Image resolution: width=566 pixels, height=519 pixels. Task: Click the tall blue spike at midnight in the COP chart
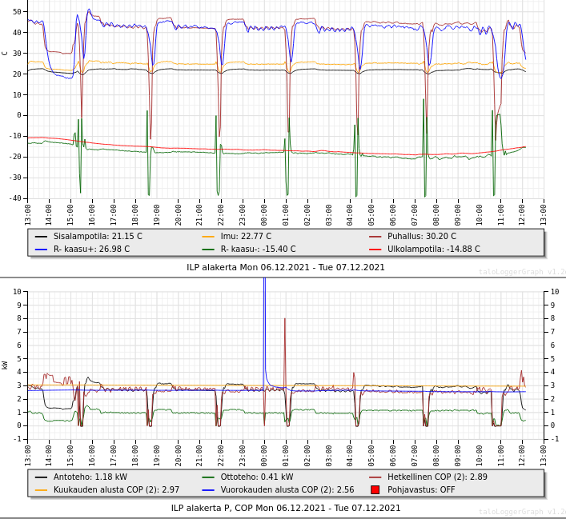(x=264, y=320)
